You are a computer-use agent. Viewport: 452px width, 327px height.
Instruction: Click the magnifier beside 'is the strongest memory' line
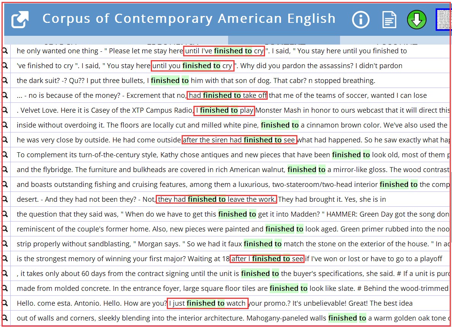coord(5,259)
